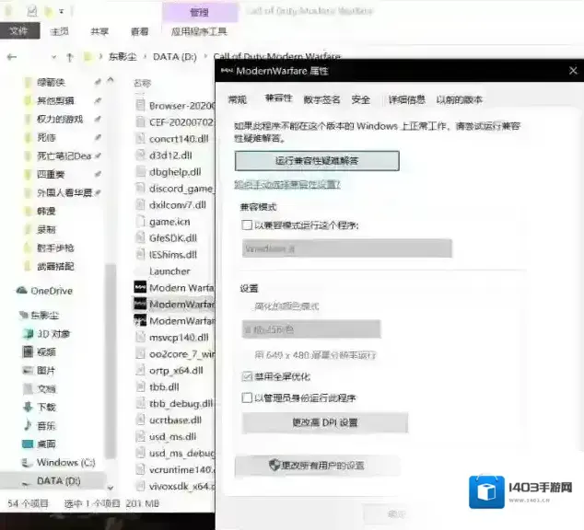Screen dimensions: 584x530
Task: Click the 3D 对象 icon
Action: [28, 334]
